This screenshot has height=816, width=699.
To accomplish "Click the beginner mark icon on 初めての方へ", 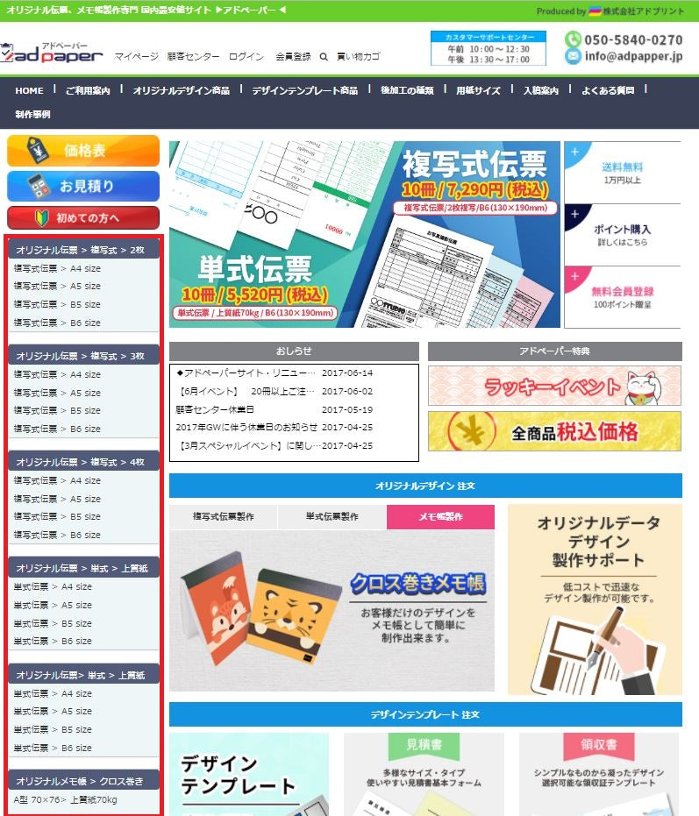I will point(42,217).
